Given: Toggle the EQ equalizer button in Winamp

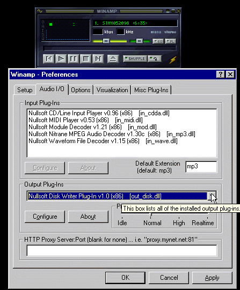Looking at the screenshot, I should coord(158,41).
